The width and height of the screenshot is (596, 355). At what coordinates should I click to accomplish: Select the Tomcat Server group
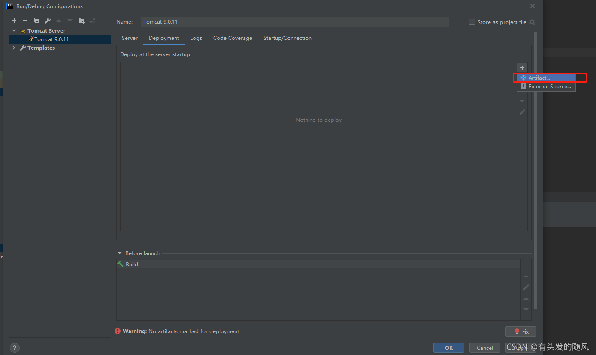46,30
